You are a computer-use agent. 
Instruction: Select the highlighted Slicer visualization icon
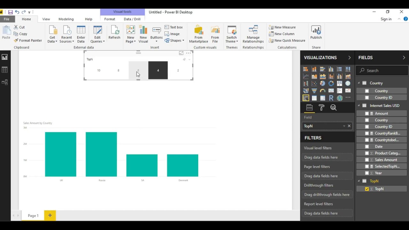(x=306, y=98)
